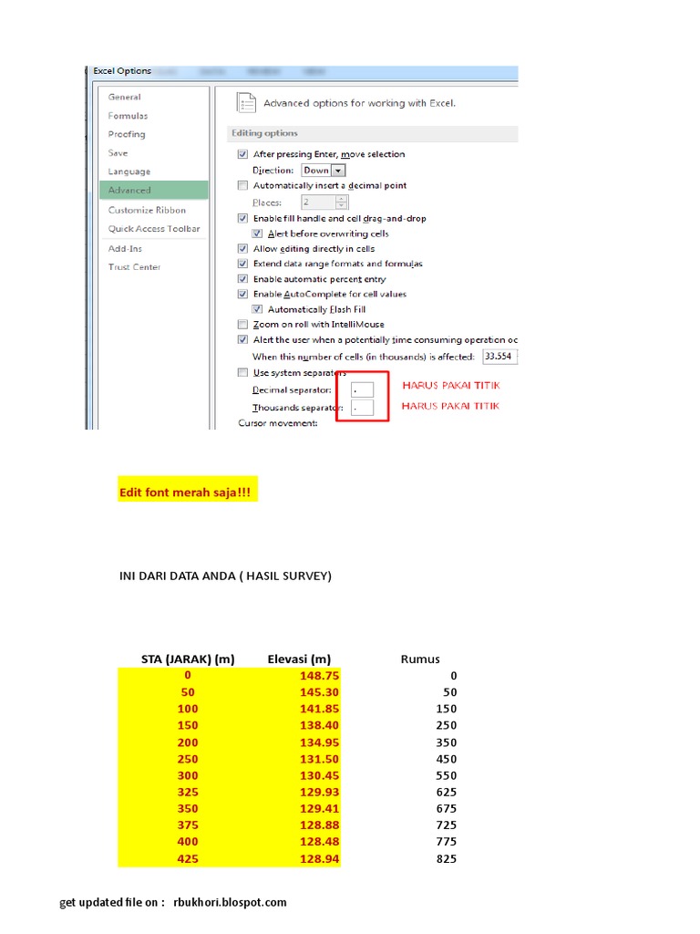Select Proofing in the options sidebar
700x934 pixels.
click(126, 134)
